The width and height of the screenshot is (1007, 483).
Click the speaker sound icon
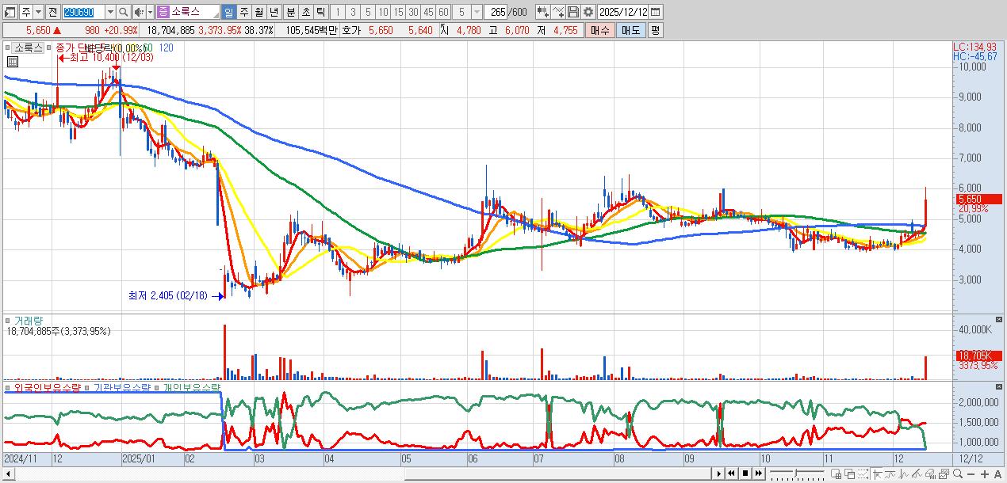pyautogui.click(x=139, y=12)
